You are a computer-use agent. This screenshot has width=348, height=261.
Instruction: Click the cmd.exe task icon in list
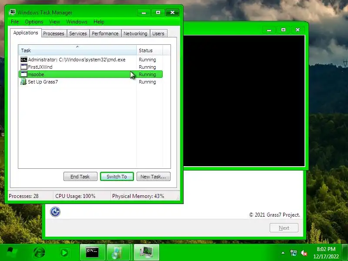pyautogui.click(x=23, y=60)
